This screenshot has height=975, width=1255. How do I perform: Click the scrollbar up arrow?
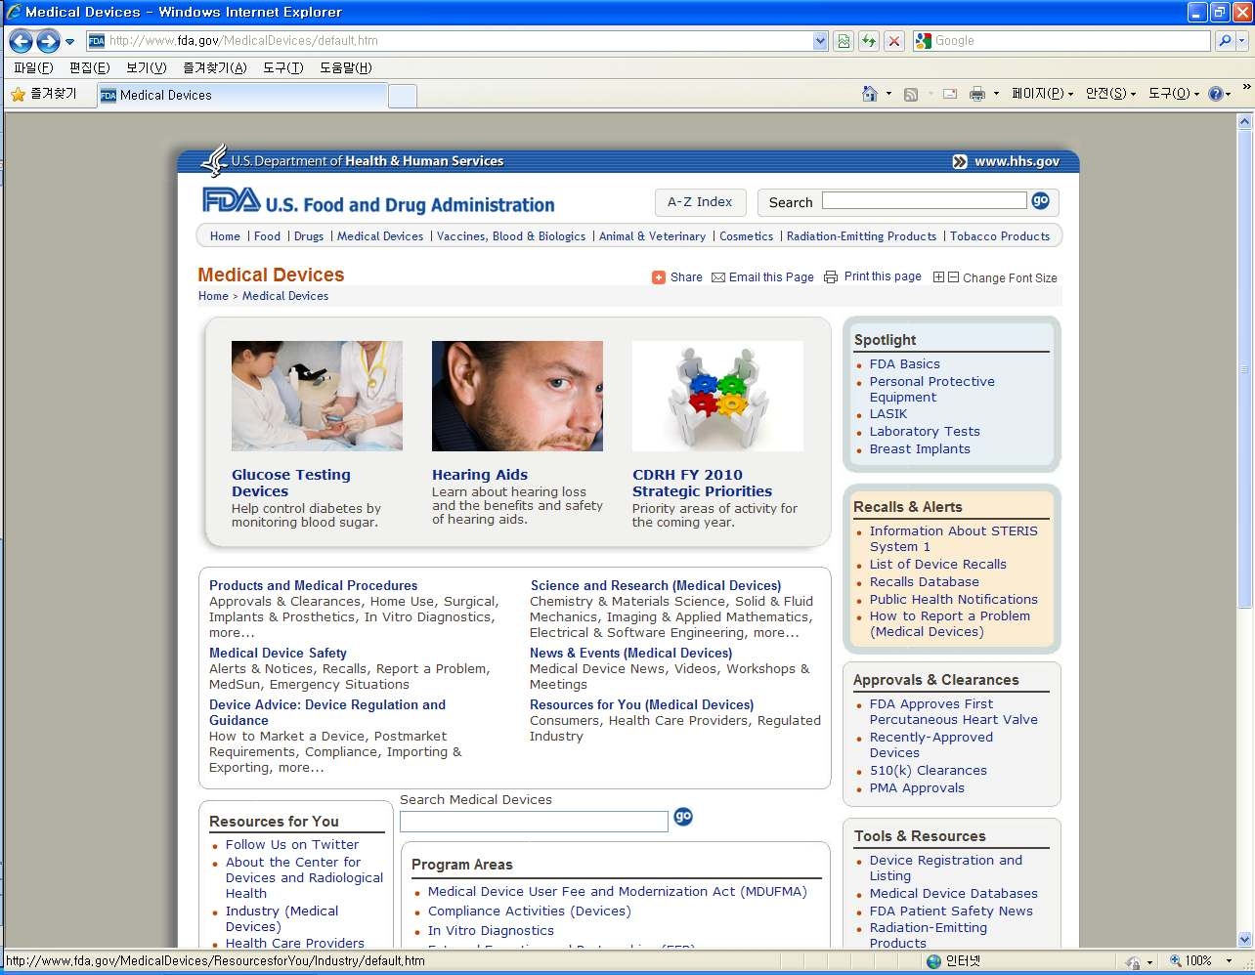[1244, 122]
